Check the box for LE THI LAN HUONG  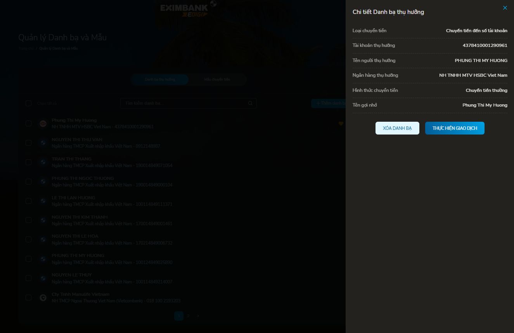(x=28, y=201)
